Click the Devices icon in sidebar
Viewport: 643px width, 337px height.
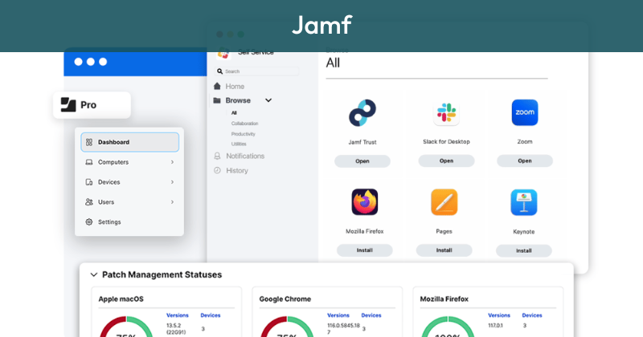coord(89,182)
